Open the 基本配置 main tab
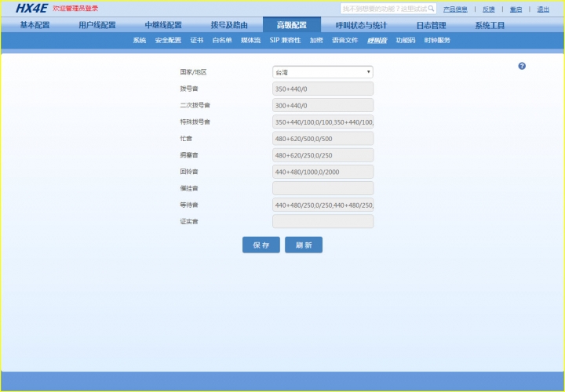 [x=35, y=25]
